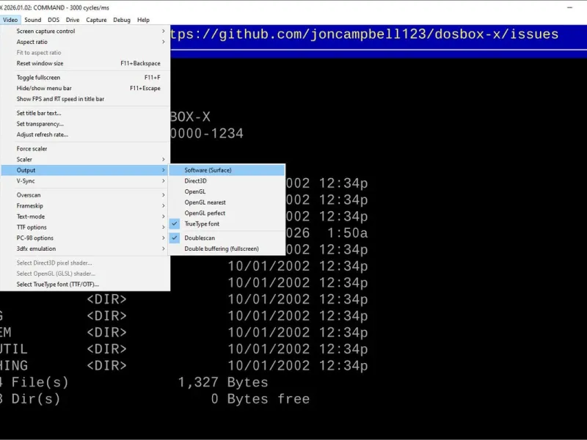Open the Help menu

(x=143, y=20)
